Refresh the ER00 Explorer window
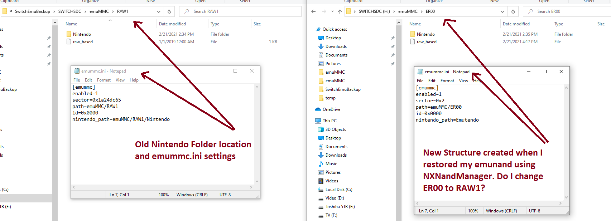The height and width of the screenshot is (221, 611). click(x=513, y=11)
